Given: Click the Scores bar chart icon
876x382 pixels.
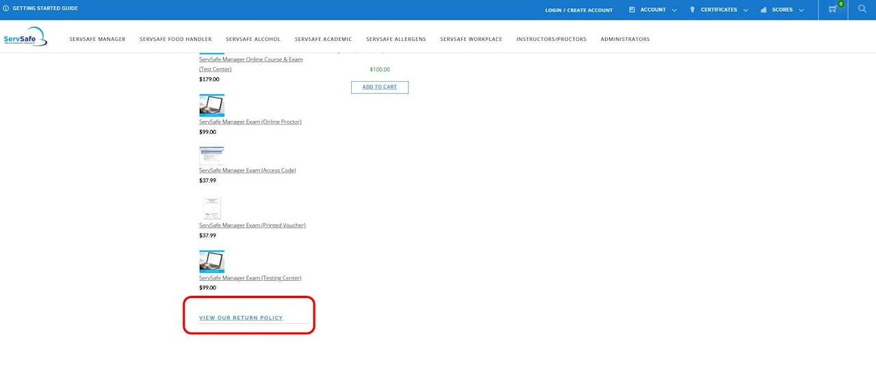Looking at the screenshot, I should [x=764, y=10].
